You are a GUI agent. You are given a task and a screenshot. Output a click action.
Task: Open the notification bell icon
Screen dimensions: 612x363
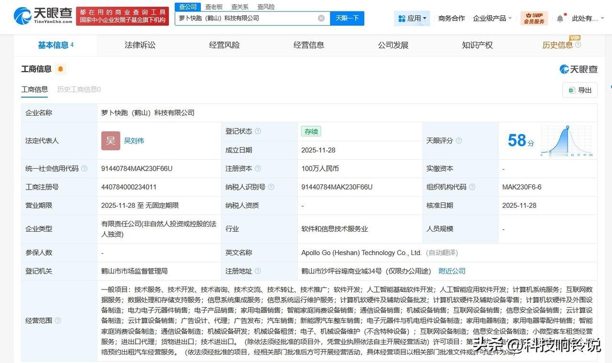(x=559, y=17)
